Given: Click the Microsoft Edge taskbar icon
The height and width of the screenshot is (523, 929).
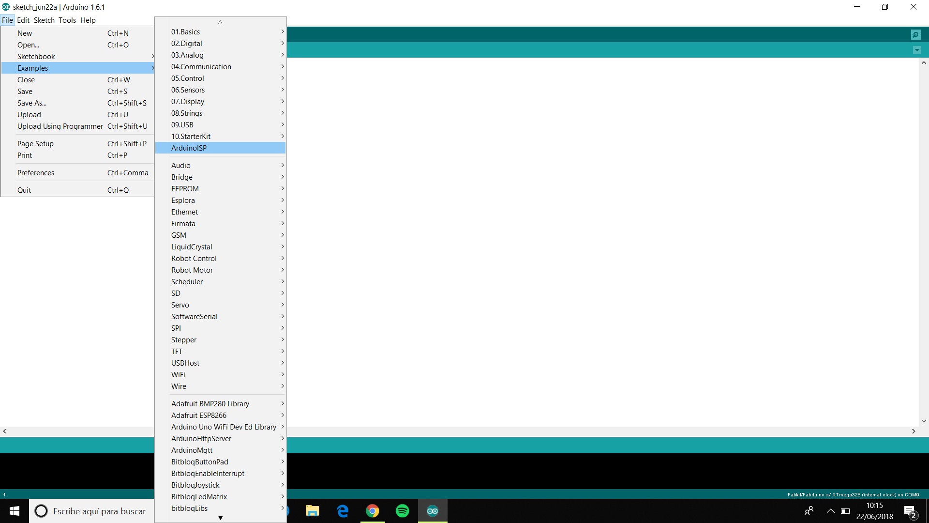Looking at the screenshot, I should tap(343, 511).
